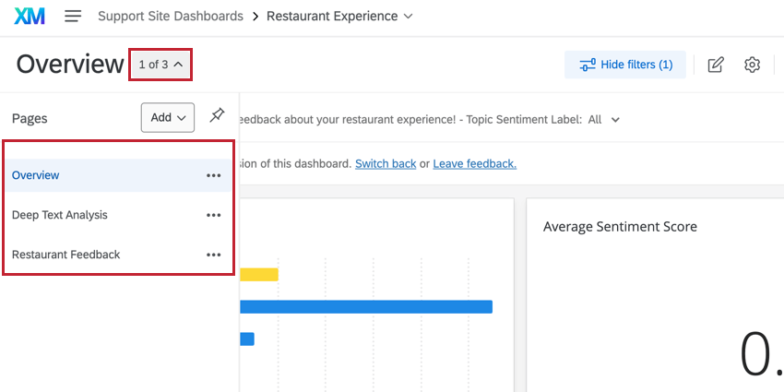Screen dimensions: 784x392
Task: Click the edit dashboard pencil icon
Action: point(716,65)
